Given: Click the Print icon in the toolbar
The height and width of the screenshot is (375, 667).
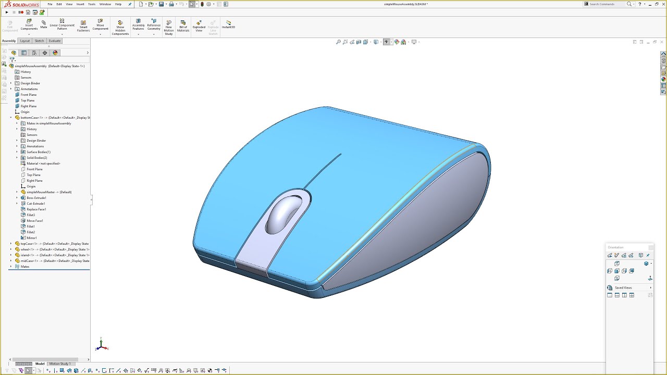Looking at the screenshot, I should point(171,4).
